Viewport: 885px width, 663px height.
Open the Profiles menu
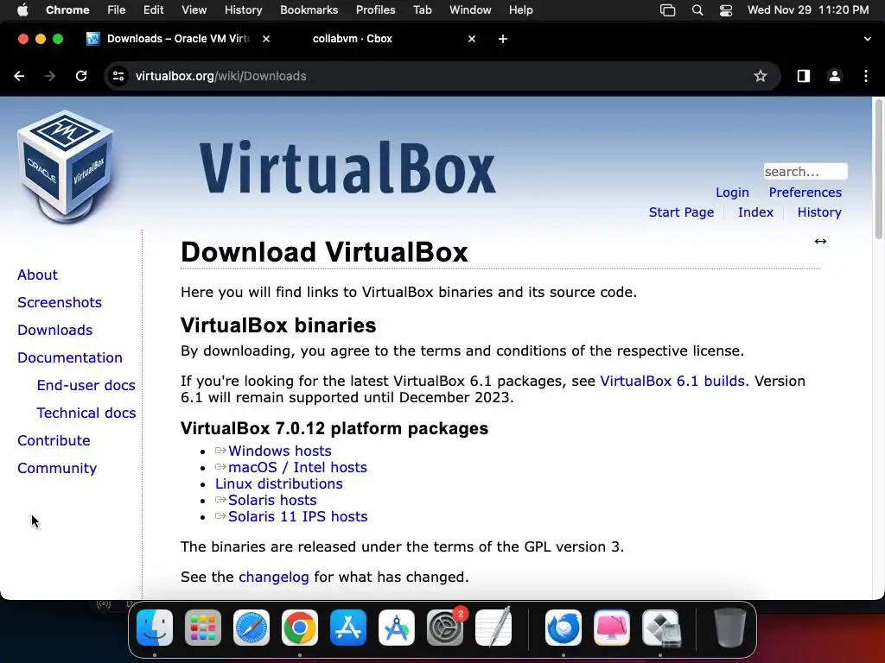[x=375, y=10]
